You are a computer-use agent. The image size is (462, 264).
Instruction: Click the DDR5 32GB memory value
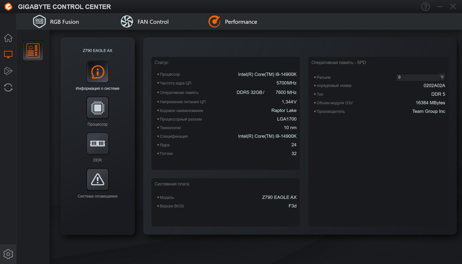click(x=250, y=92)
